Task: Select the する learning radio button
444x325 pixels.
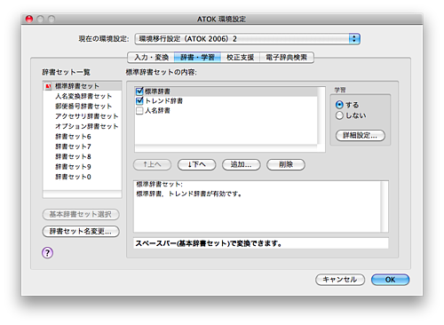Action: tap(339, 105)
